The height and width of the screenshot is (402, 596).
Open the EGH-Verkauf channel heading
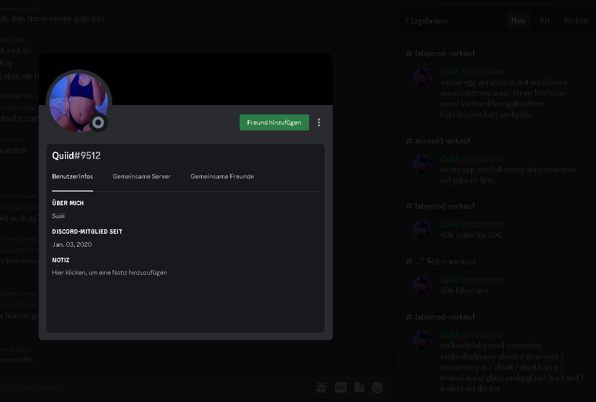tap(441, 262)
